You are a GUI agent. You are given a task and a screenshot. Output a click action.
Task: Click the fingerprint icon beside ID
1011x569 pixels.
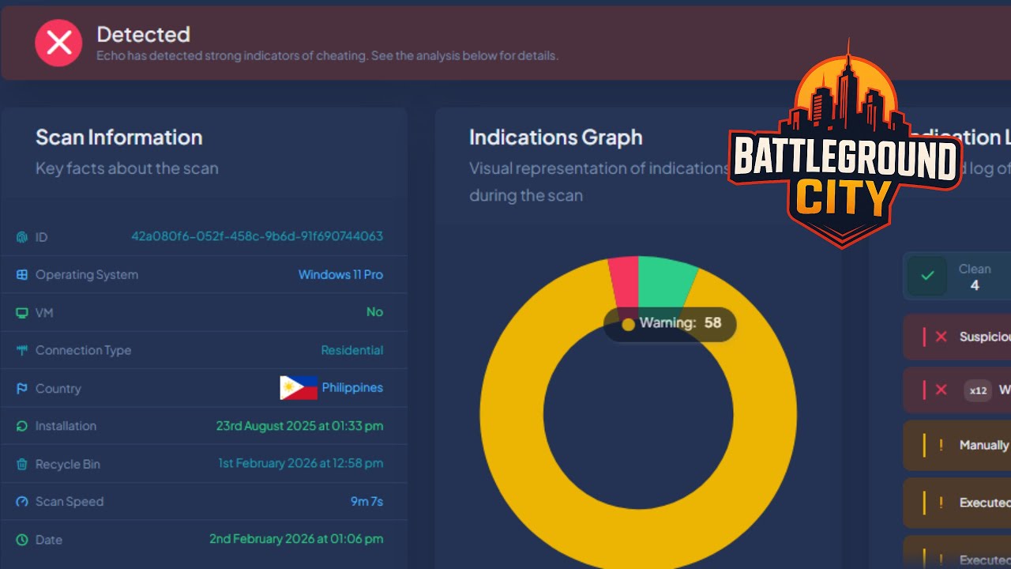tap(22, 237)
